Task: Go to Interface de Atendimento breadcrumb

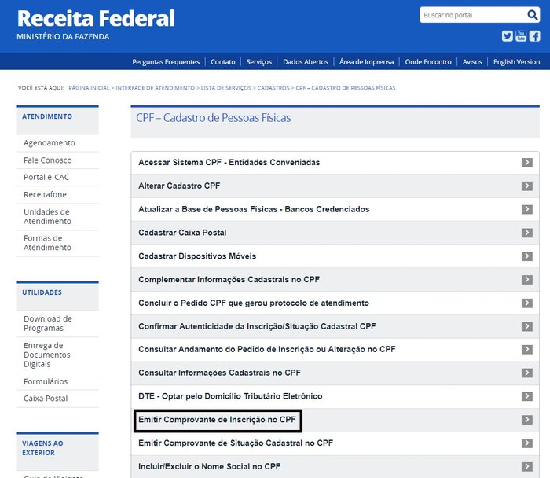Action: point(155,88)
